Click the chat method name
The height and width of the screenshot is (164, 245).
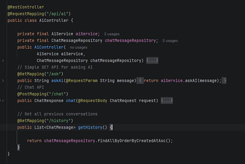tap(71, 101)
